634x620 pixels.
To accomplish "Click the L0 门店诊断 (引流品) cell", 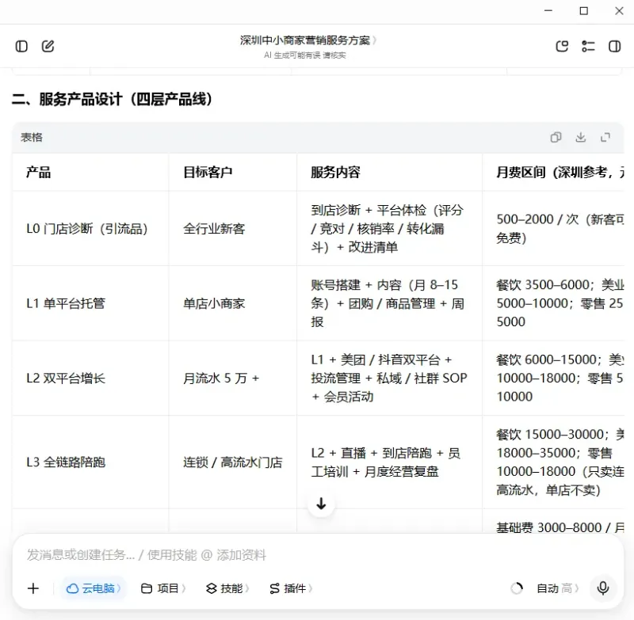I will click(x=90, y=229).
